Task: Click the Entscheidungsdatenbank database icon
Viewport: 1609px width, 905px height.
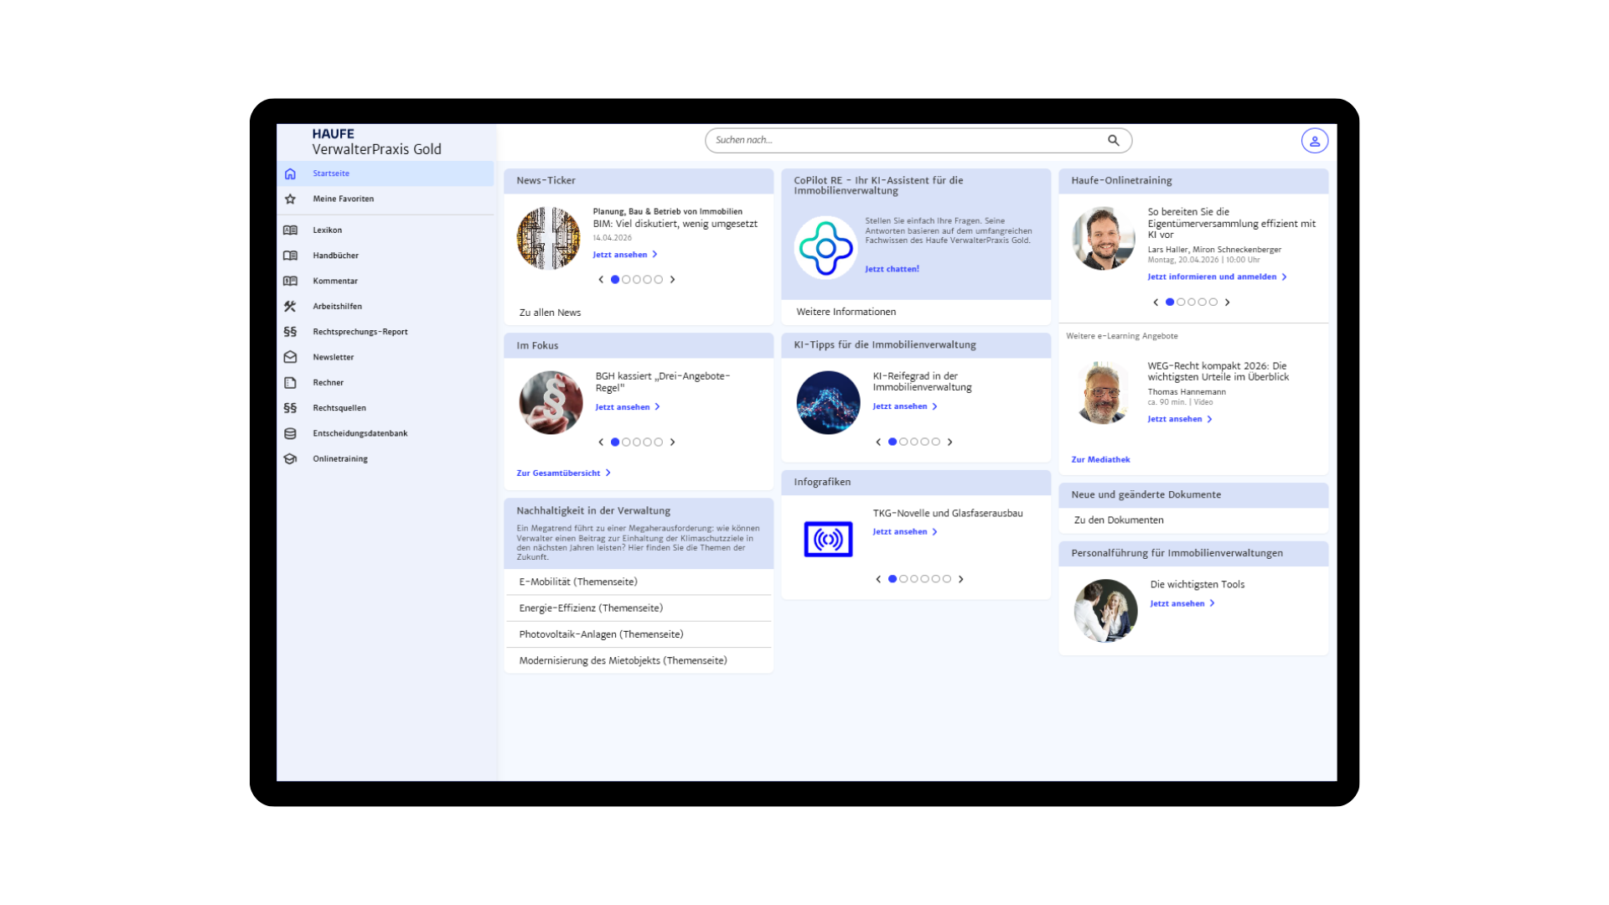Action: coord(290,433)
